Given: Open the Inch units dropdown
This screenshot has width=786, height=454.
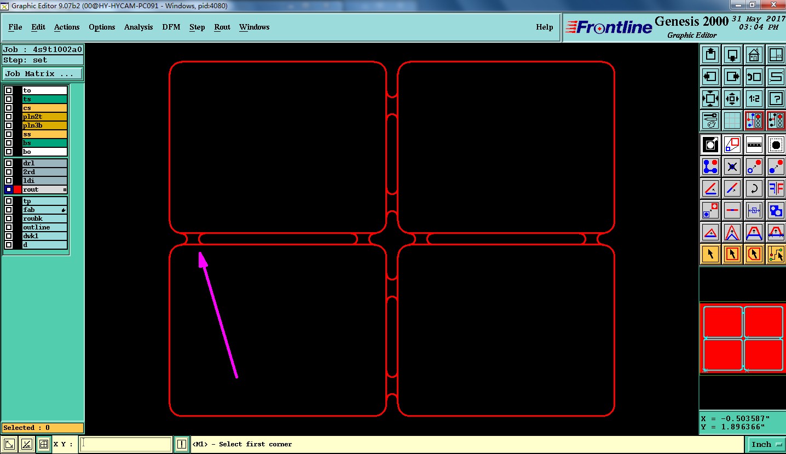Looking at the screenshot, I should (766, 444).
